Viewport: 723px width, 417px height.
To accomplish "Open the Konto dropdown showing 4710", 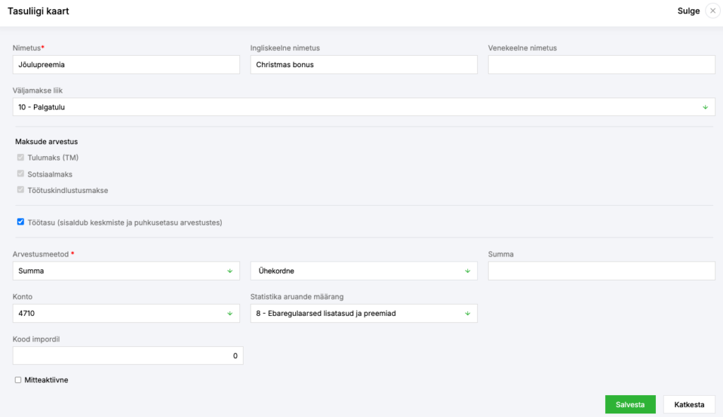I will tap(126, 314).
